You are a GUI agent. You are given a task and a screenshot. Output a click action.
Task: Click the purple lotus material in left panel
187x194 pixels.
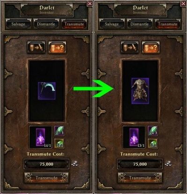tap(41, 137)
